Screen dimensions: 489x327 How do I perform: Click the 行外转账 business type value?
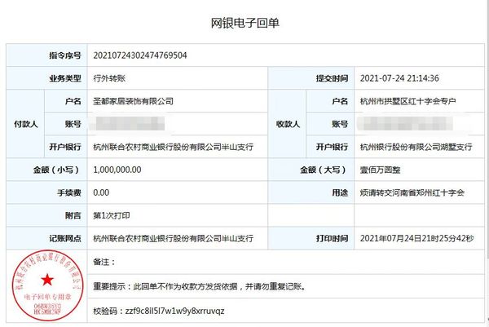click(110, 78)
